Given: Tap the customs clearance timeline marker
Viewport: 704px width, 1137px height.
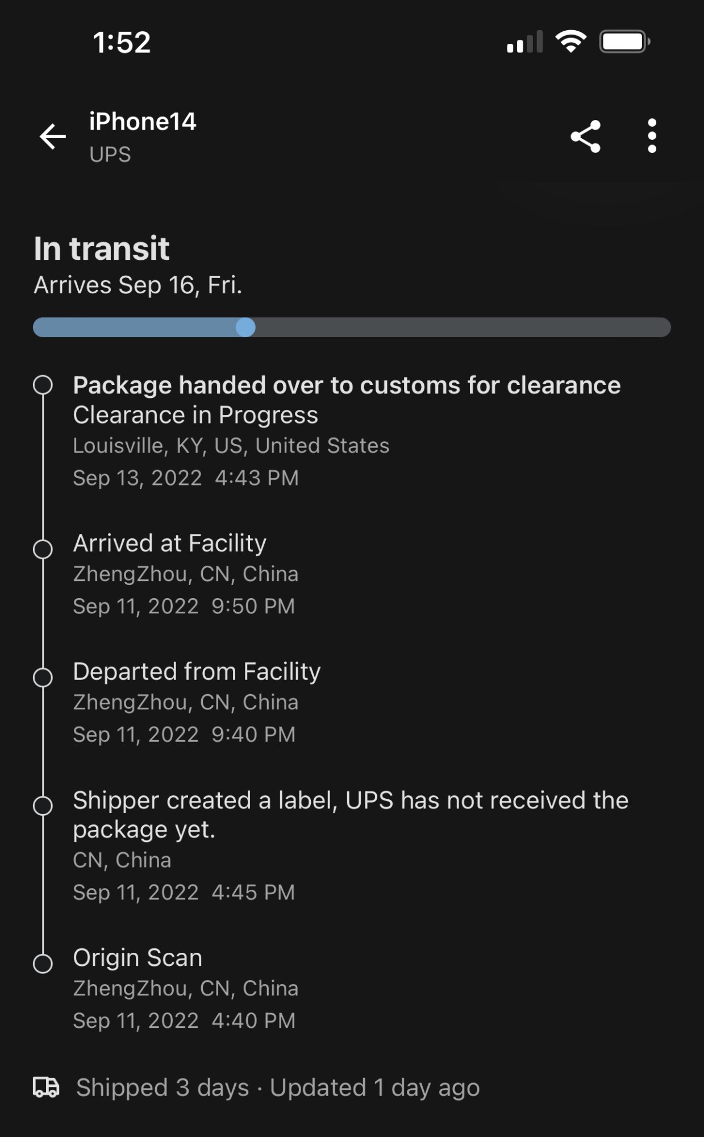Looking at the screenshot, I should click(x=43, y=385).
